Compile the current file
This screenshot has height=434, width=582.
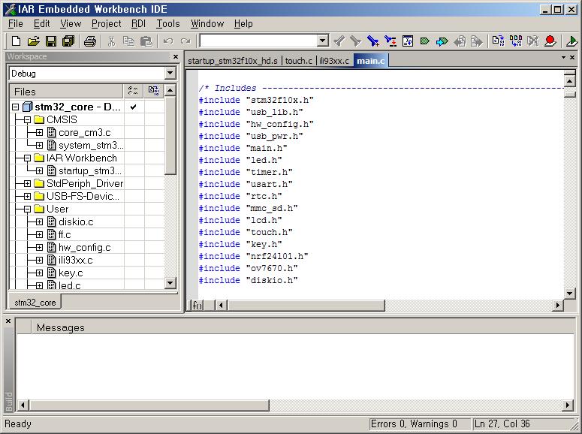[x=498, y=41]
